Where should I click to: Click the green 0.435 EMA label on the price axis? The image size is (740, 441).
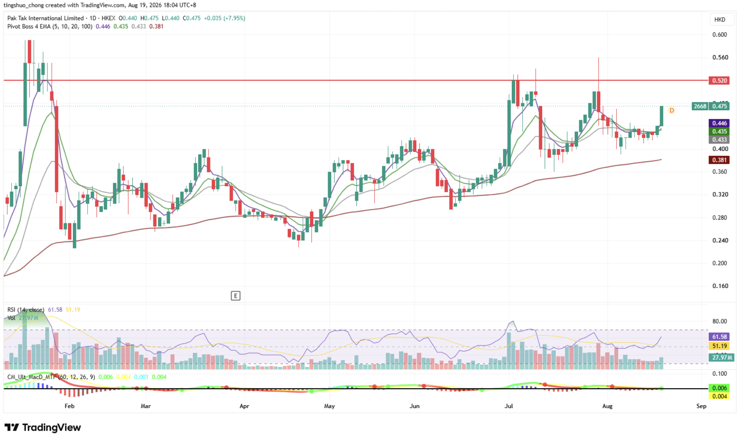tap(719, 131)
